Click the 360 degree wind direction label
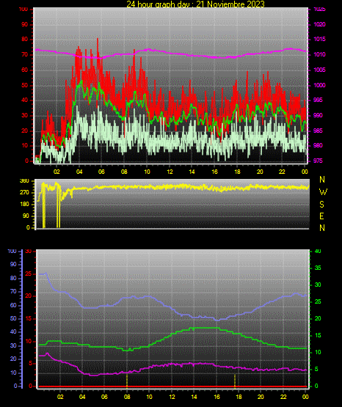Screen dimensions: 342x407 [x=24, y=181]
